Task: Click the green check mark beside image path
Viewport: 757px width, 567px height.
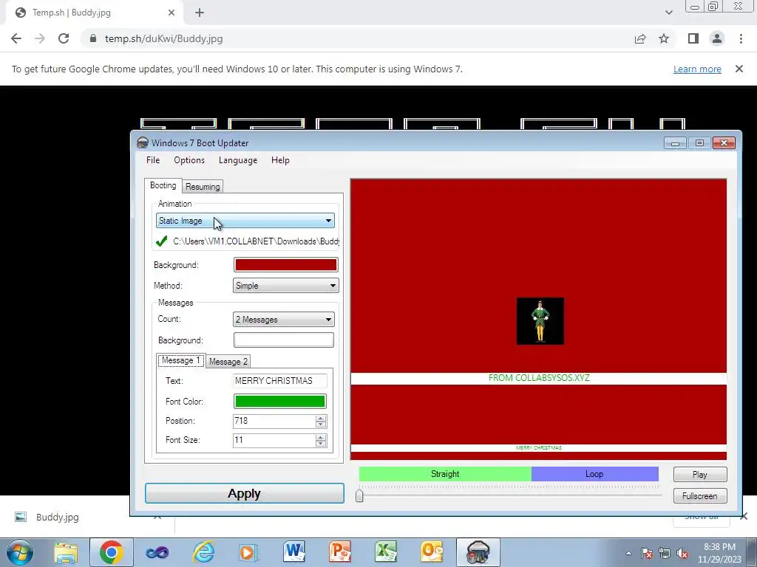Action: tap(162, 241)
